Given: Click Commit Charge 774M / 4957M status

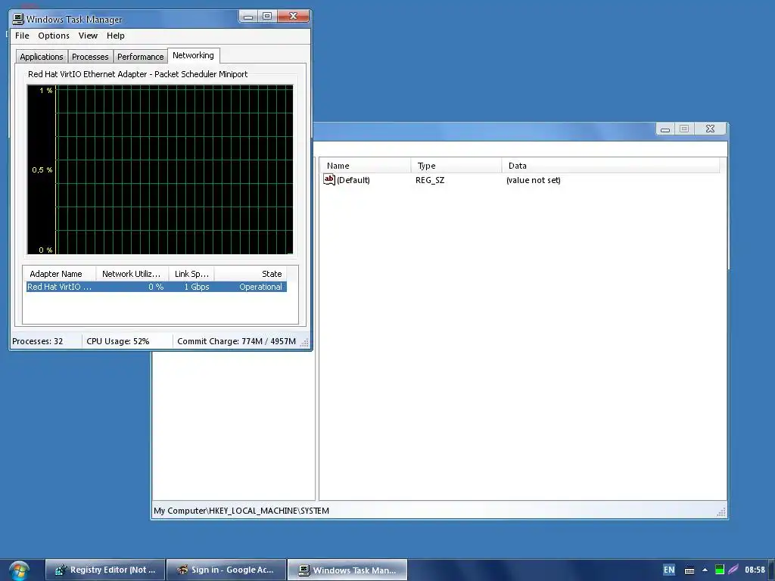Looking at the screenshot, I should (x=236, y=341).
